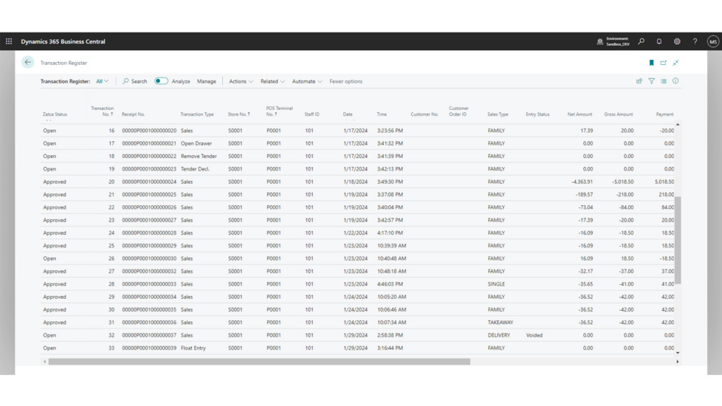Viewport: 722px width, 406px height.
Task: Select the Tender Decl. transaction type cell
Action: click(x=195, y=169)
